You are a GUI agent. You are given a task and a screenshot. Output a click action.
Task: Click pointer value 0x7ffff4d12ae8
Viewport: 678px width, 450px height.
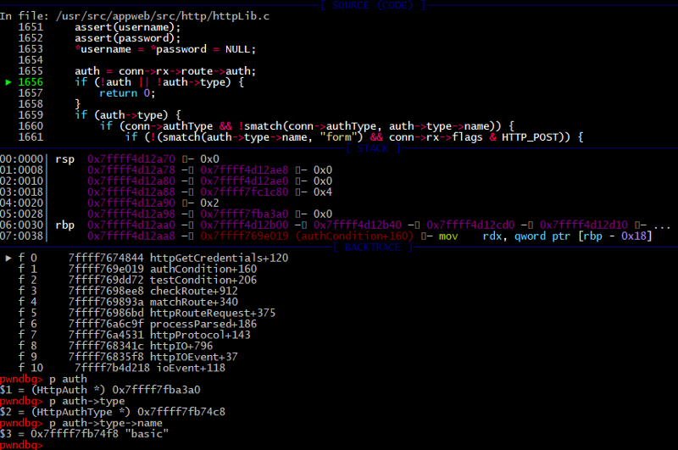tap(244, 170)
